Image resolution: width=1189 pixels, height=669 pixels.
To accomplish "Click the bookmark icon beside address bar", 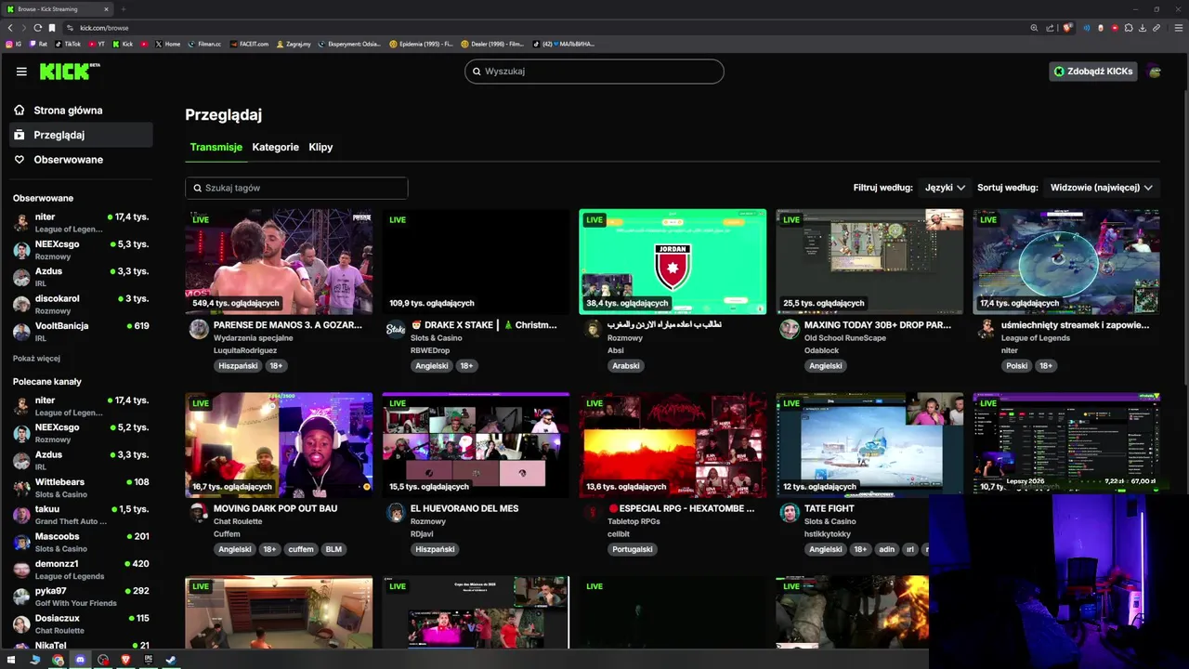I will (x=52, y=28).
